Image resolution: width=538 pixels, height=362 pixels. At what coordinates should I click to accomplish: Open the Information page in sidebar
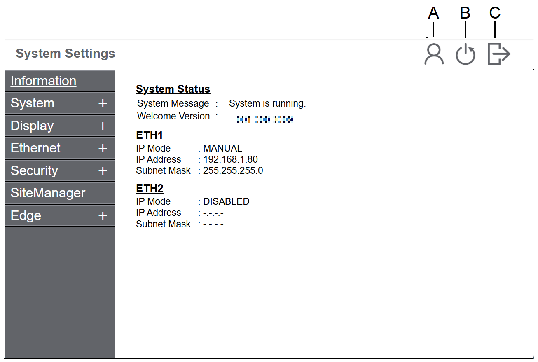(43, 81)
